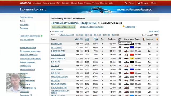
Task: Star the ВАЗ 21099-20 listing
Action: coord(157,47)
